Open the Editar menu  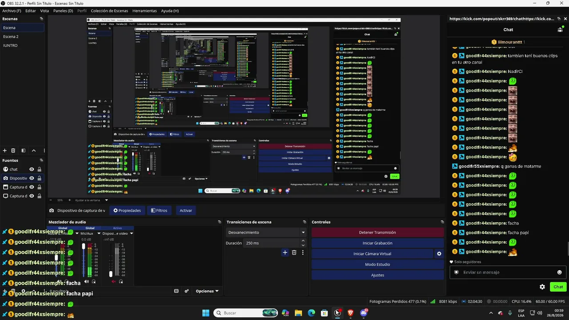click(31, 11)
